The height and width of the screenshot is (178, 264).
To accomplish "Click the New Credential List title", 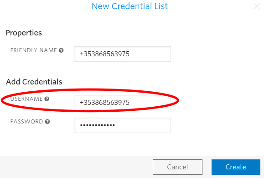I will (x=129, y=6).
